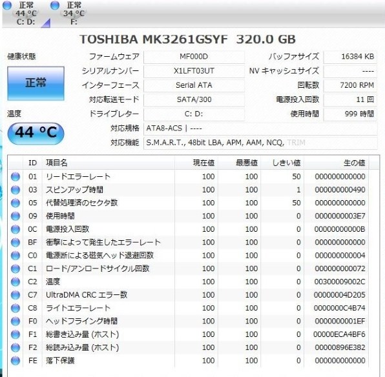Screen dimensions: 385x377
Task: Select the F: drive status tab
Action: point(74,14)
